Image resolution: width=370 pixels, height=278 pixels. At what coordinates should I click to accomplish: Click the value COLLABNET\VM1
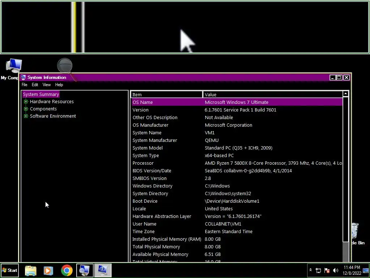pyautogui.click(x=223, y=224)
